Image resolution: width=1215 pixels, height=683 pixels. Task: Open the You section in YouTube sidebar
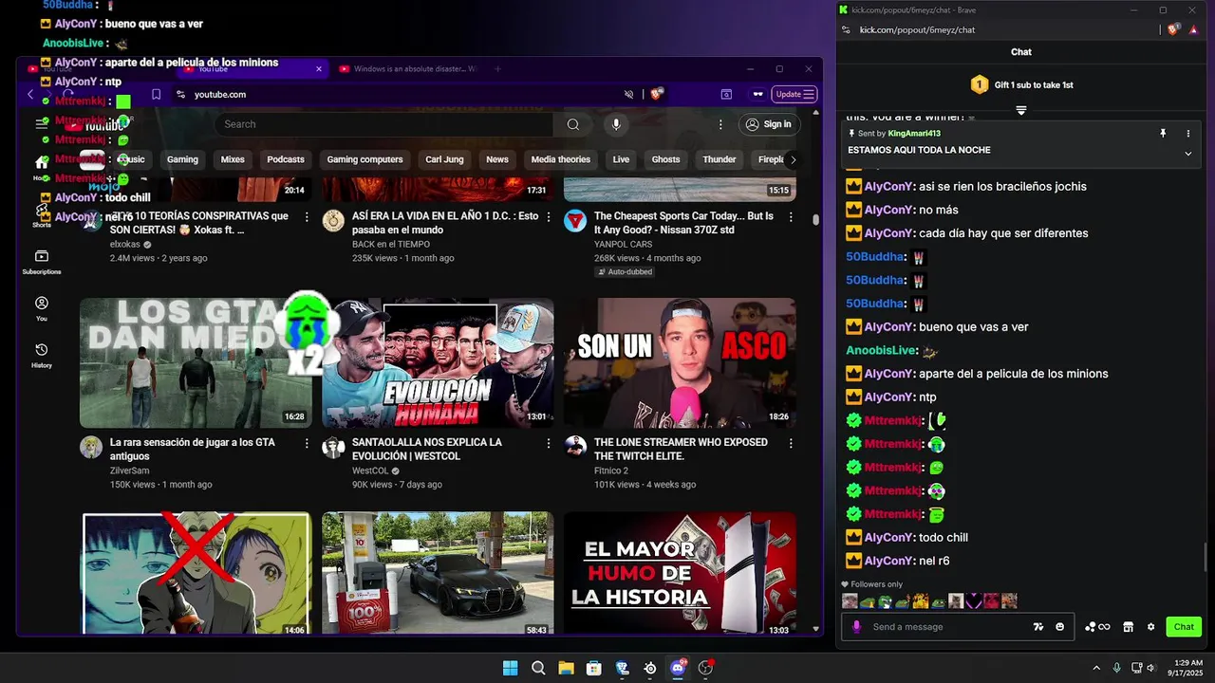[x=42, y=309]
